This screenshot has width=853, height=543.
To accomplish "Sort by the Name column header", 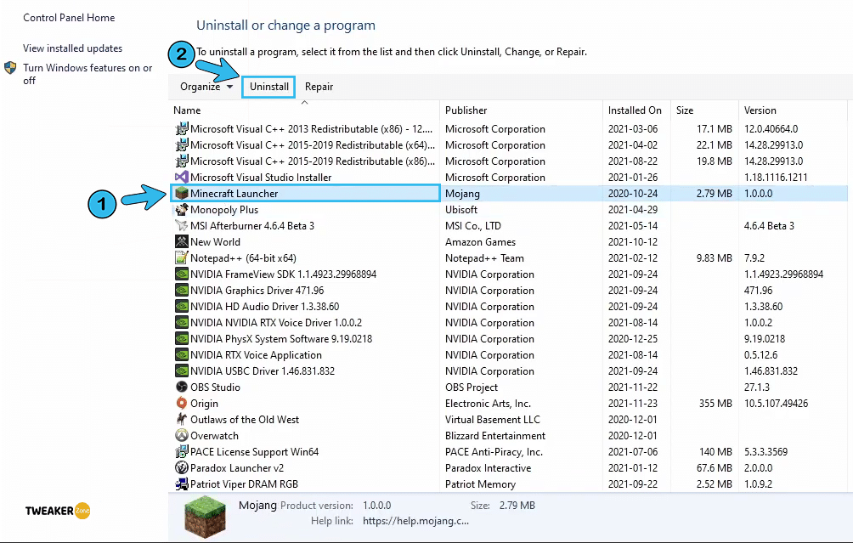I will 187,110.
